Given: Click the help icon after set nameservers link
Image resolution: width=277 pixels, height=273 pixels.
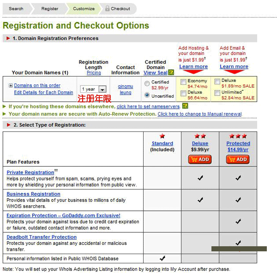Looking at the screenshot, I should [x=185, y=106].
